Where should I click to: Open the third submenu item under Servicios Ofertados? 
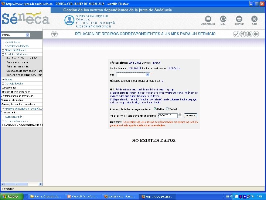pos(18,67)
